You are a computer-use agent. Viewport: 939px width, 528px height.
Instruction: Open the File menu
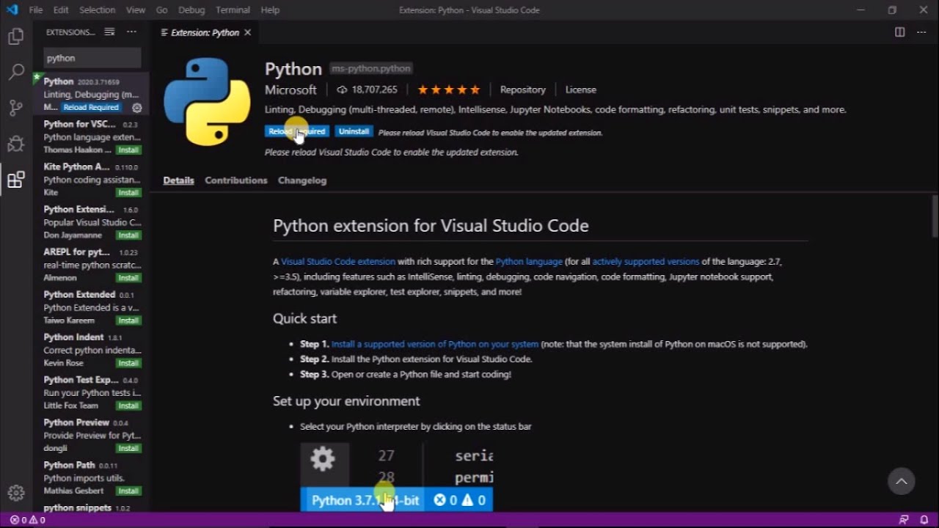click(35, 10)
